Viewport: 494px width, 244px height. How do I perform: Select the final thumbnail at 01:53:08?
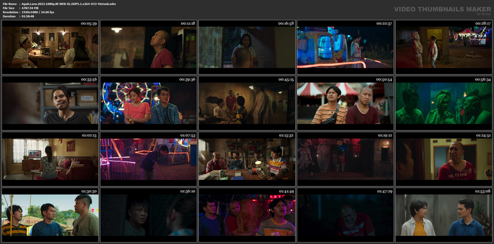point(444,215)
